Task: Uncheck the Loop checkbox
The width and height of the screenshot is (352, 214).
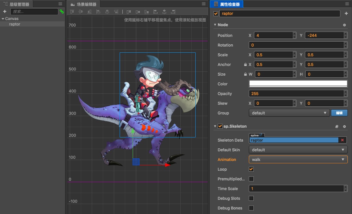Action: pyautogui.click(x=251, y=169)
